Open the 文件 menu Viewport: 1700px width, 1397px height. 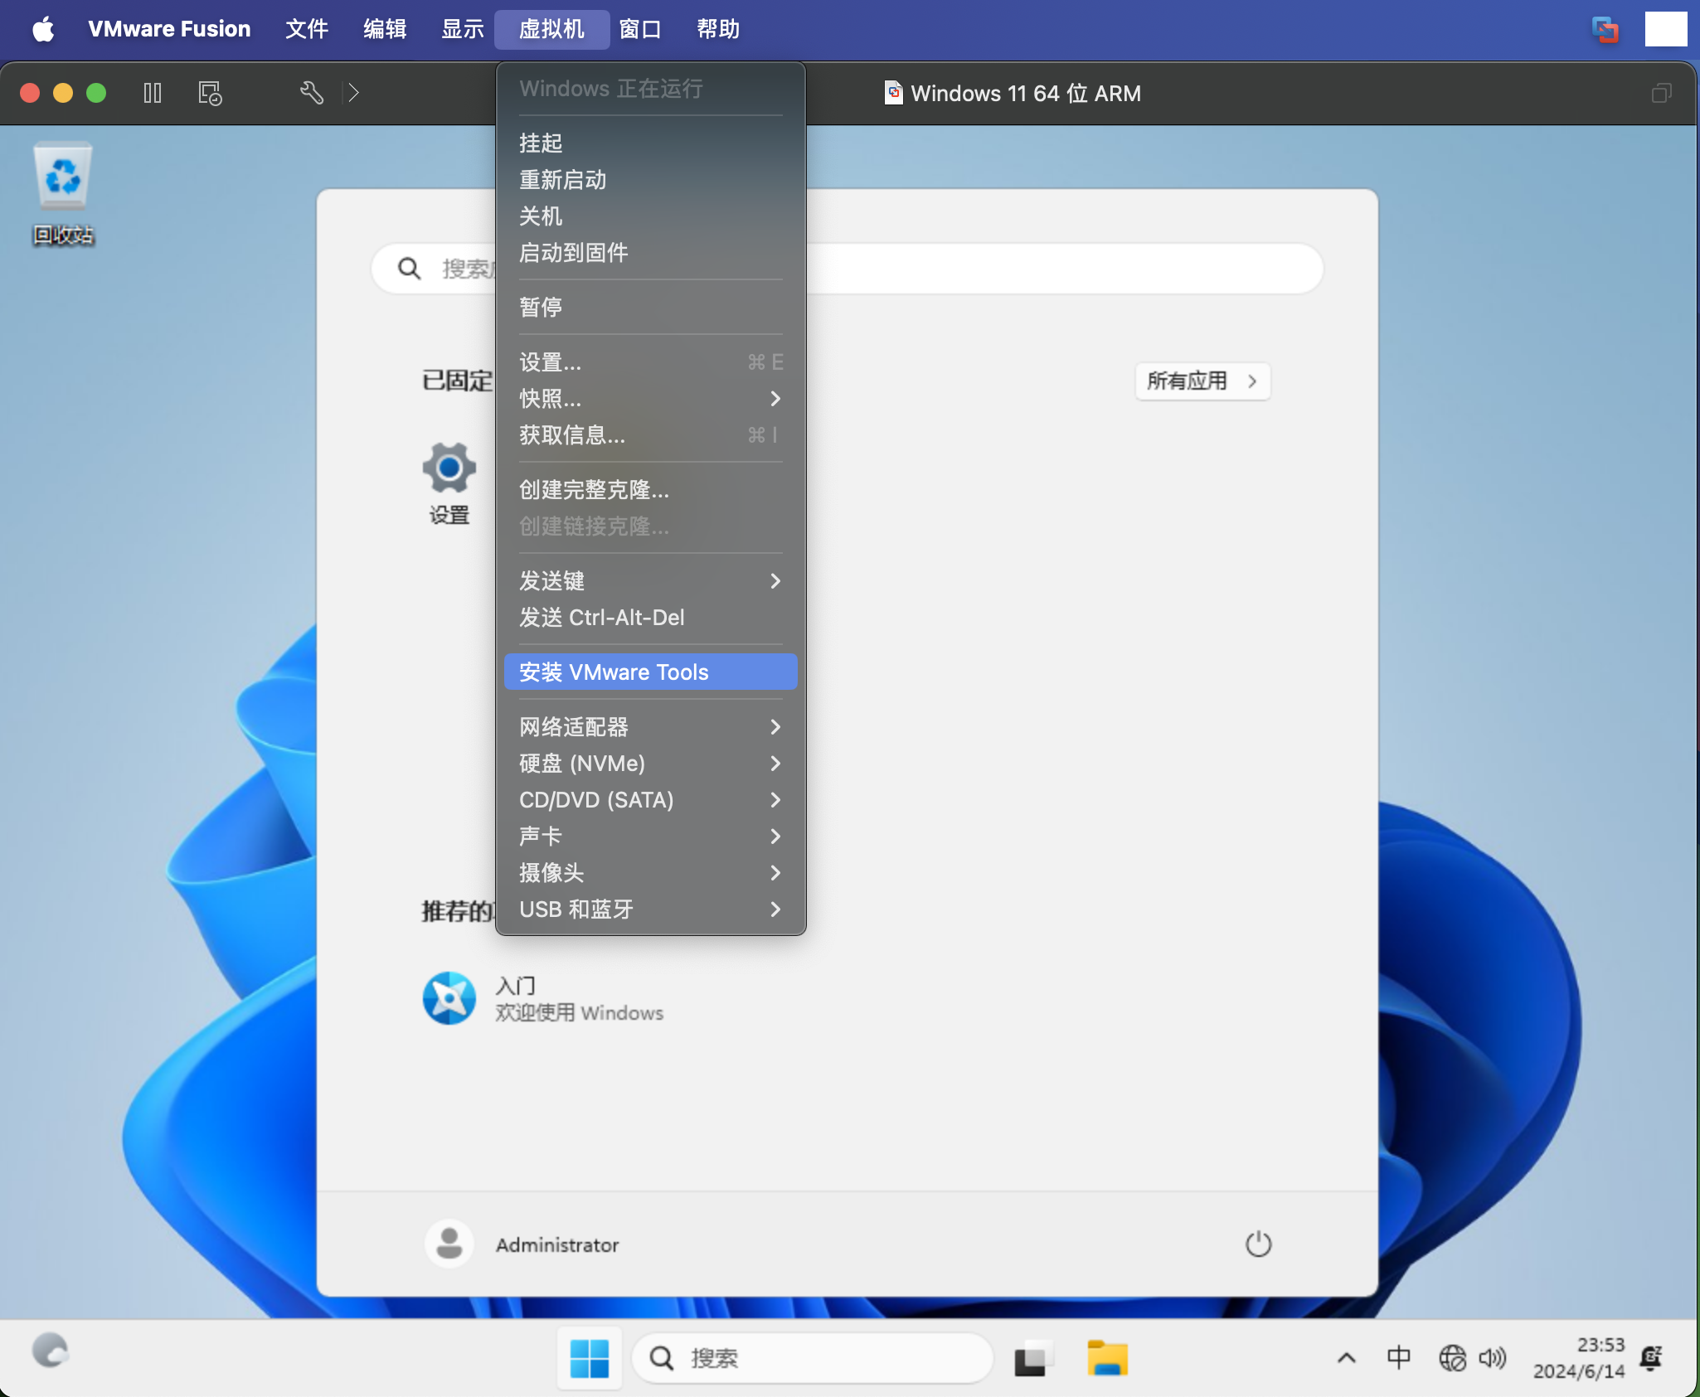[x=307, y=29]
